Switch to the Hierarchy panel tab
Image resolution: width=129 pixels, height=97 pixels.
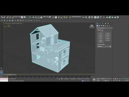point(103,23)
